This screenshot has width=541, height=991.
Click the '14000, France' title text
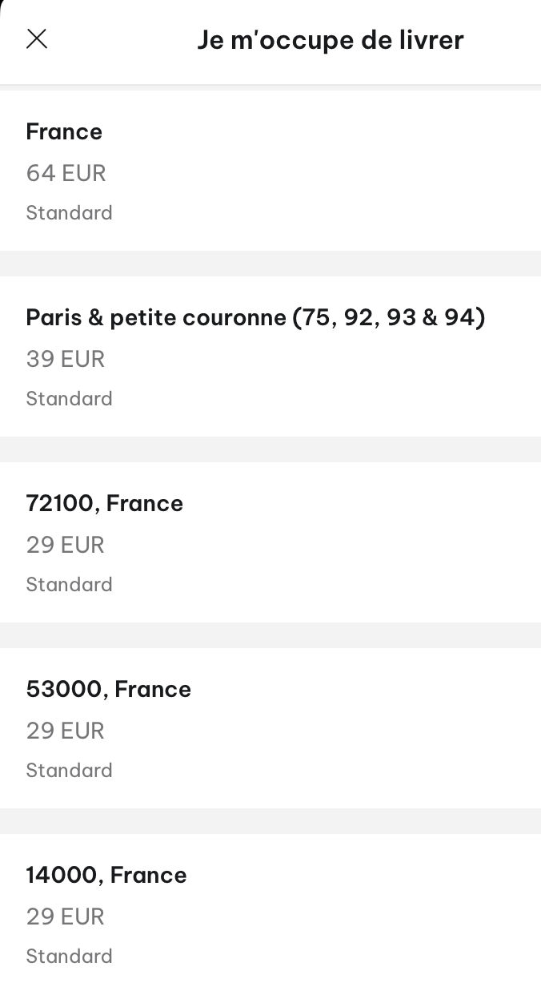[106, 875]
